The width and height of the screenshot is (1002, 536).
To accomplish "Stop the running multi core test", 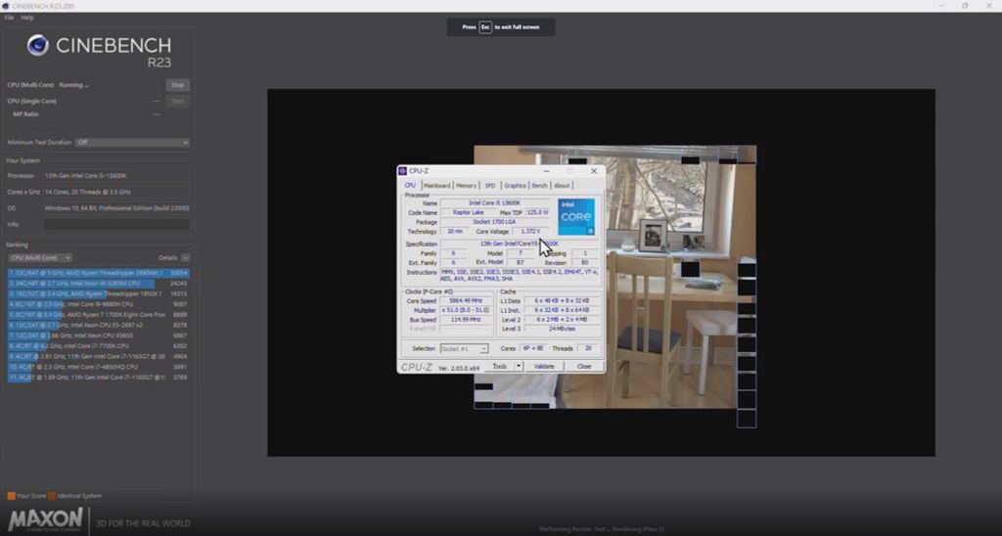I will click(177, 85).
